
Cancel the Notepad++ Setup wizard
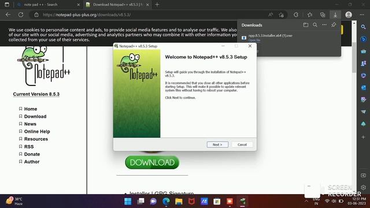pyautogui.click(x=242, y=144)
